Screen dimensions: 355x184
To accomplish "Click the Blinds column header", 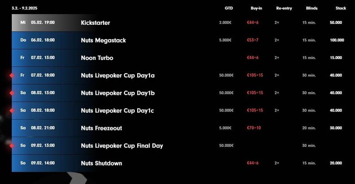I will [x=312, y=8].
